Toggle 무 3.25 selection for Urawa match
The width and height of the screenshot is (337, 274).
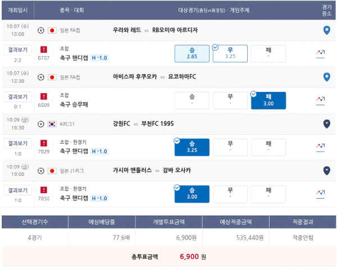tap(230, 53)
